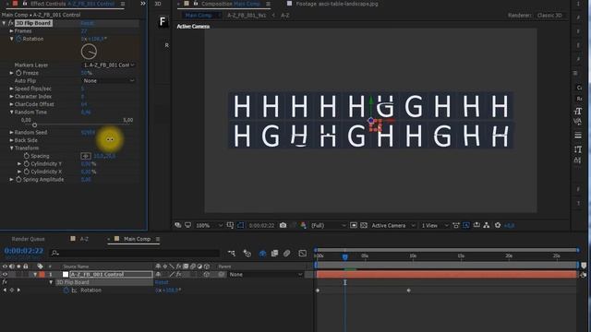Toggle the Cylindricity X stopwatch

coord(27,172)
